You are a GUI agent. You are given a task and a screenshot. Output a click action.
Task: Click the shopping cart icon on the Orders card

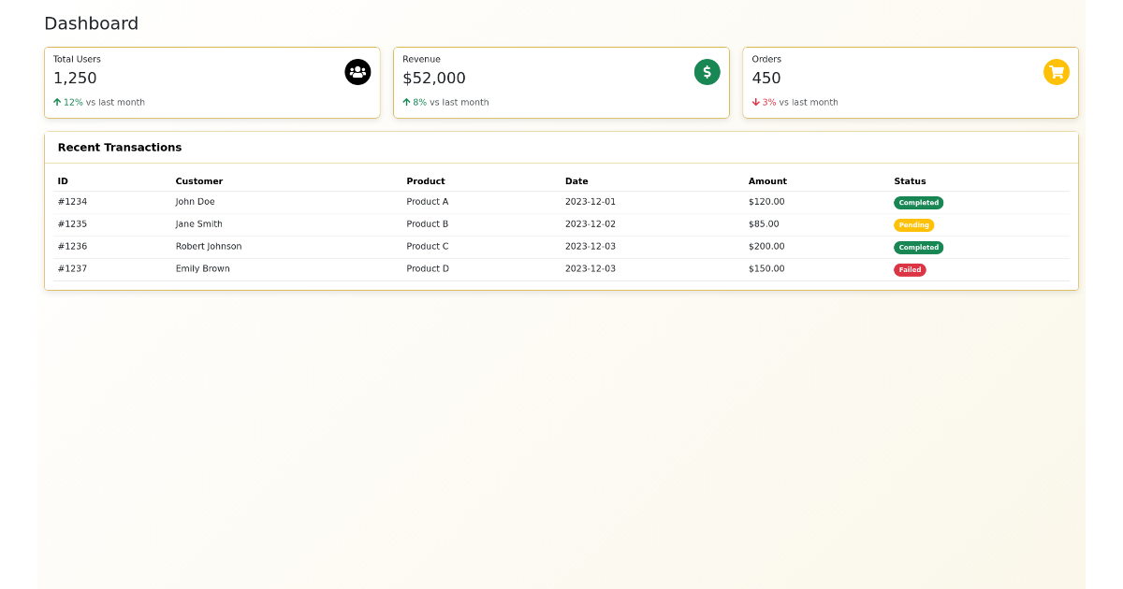1056,72
